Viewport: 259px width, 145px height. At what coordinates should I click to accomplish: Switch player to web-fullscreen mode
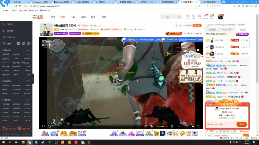193,126
